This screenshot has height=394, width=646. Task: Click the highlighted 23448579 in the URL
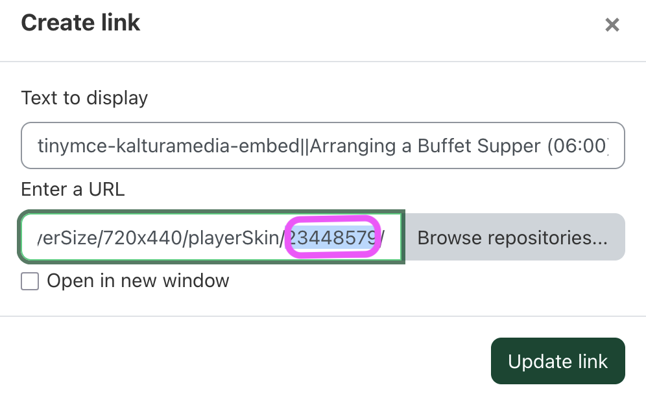tap(332, 238)
